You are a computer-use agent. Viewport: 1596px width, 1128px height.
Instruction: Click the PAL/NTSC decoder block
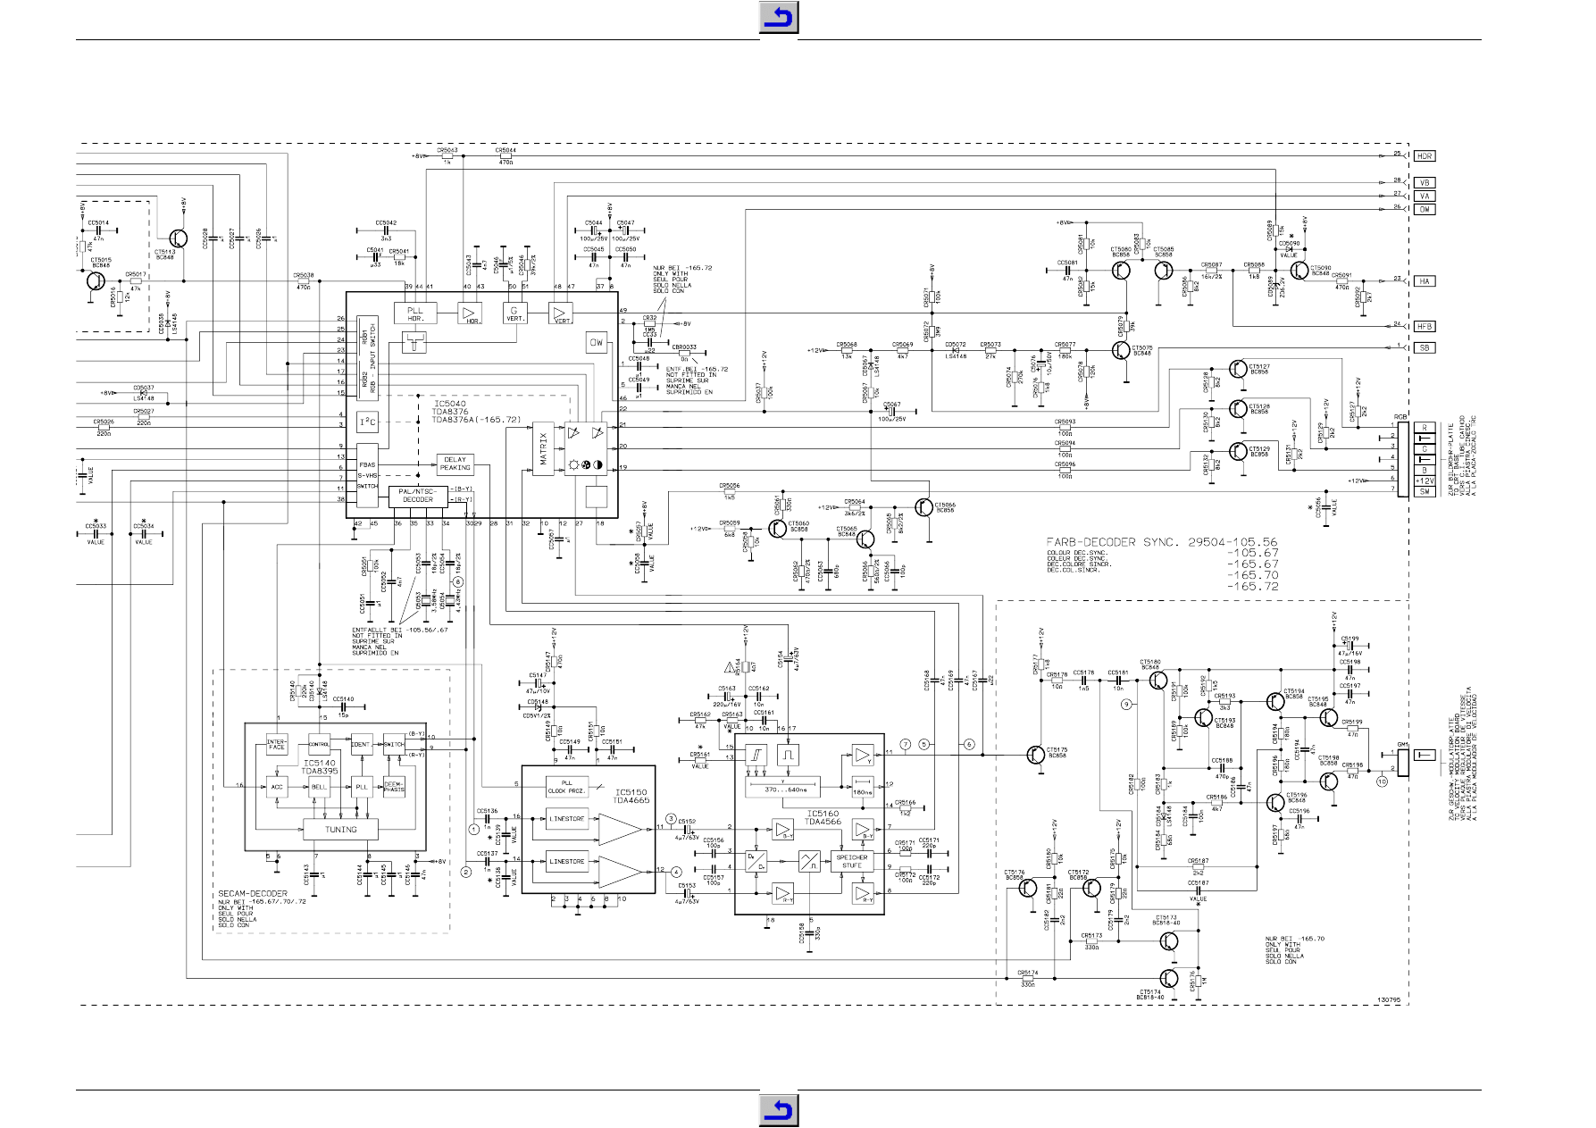tap(417, 496)
